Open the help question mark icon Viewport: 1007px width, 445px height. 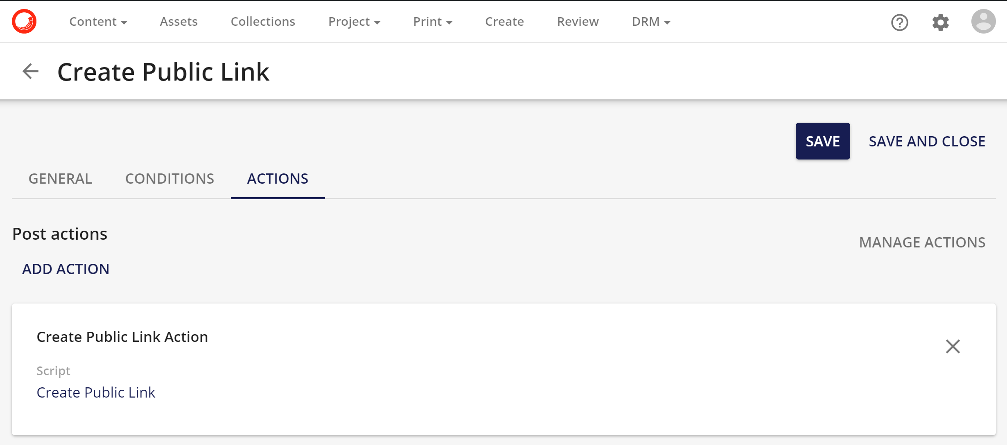coord(899,22)
